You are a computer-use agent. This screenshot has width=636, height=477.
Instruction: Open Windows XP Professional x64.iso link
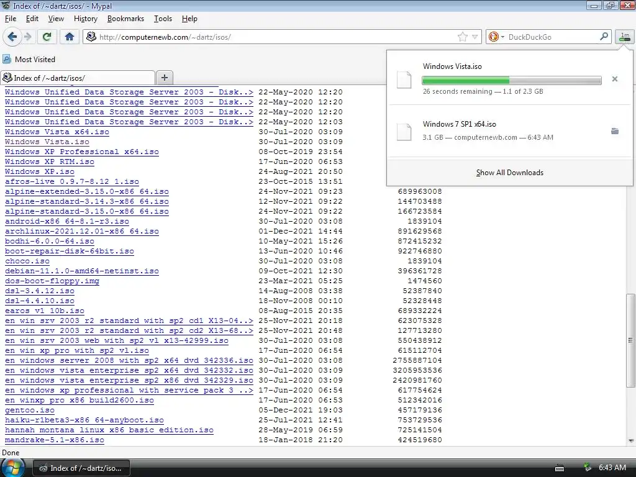[82, 152]
